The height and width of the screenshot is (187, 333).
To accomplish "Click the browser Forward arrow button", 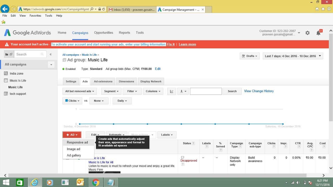I will pos(14,9).
